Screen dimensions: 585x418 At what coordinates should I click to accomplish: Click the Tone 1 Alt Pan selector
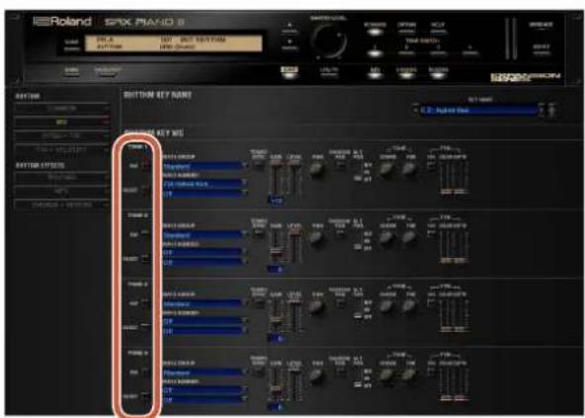click(358, 172)
